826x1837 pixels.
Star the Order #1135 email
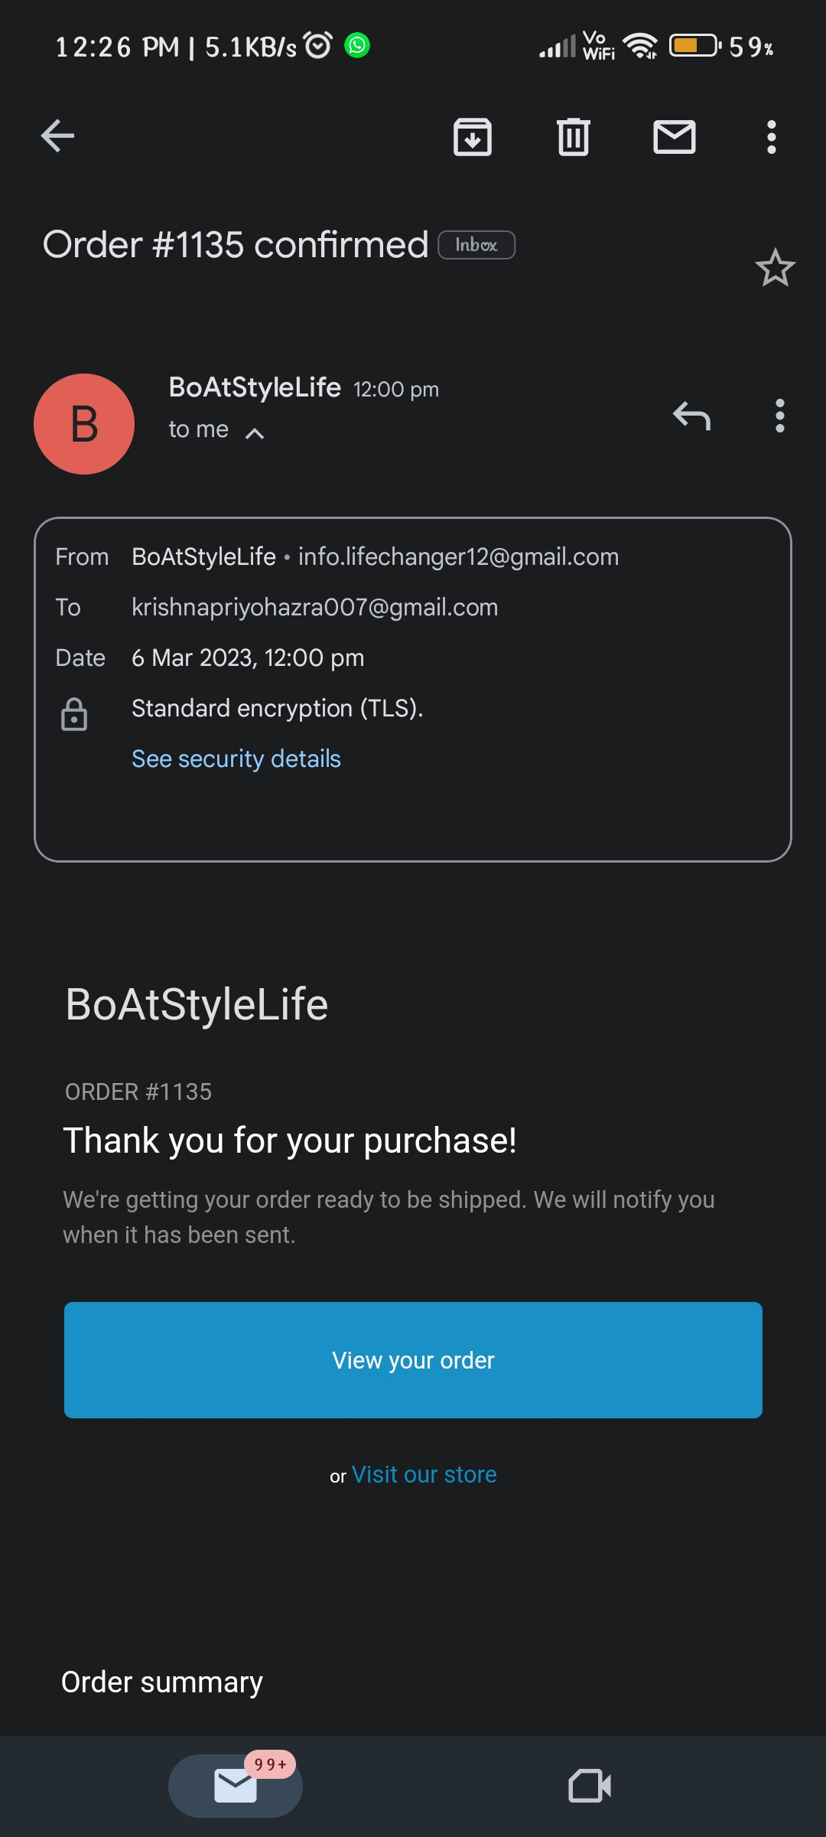click(775, 268)
